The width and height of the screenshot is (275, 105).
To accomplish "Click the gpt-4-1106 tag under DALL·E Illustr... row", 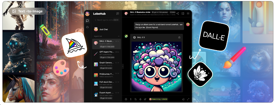I will click(x=107, y=47).
